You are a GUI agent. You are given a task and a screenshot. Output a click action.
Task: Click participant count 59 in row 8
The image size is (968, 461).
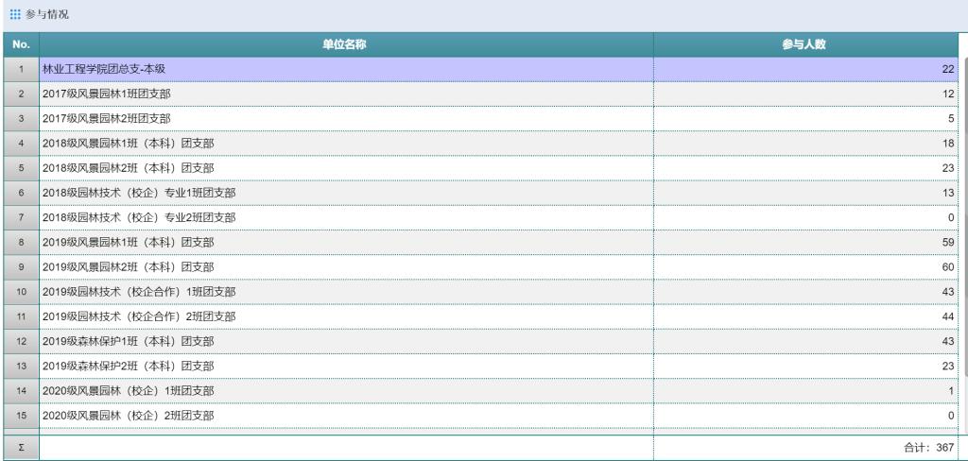click(948, 242)
